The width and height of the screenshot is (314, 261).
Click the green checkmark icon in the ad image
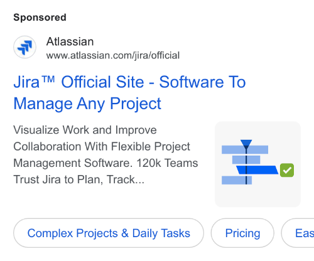click(x=287, y=170)
